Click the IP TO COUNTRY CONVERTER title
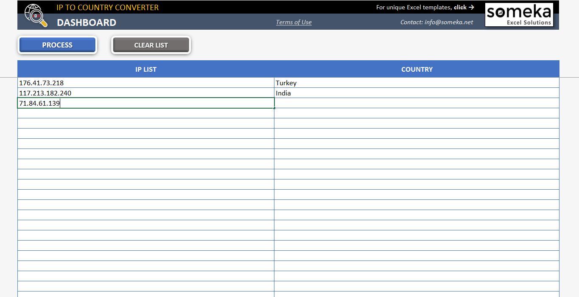 pyautogui.click(x=107, y=7)
